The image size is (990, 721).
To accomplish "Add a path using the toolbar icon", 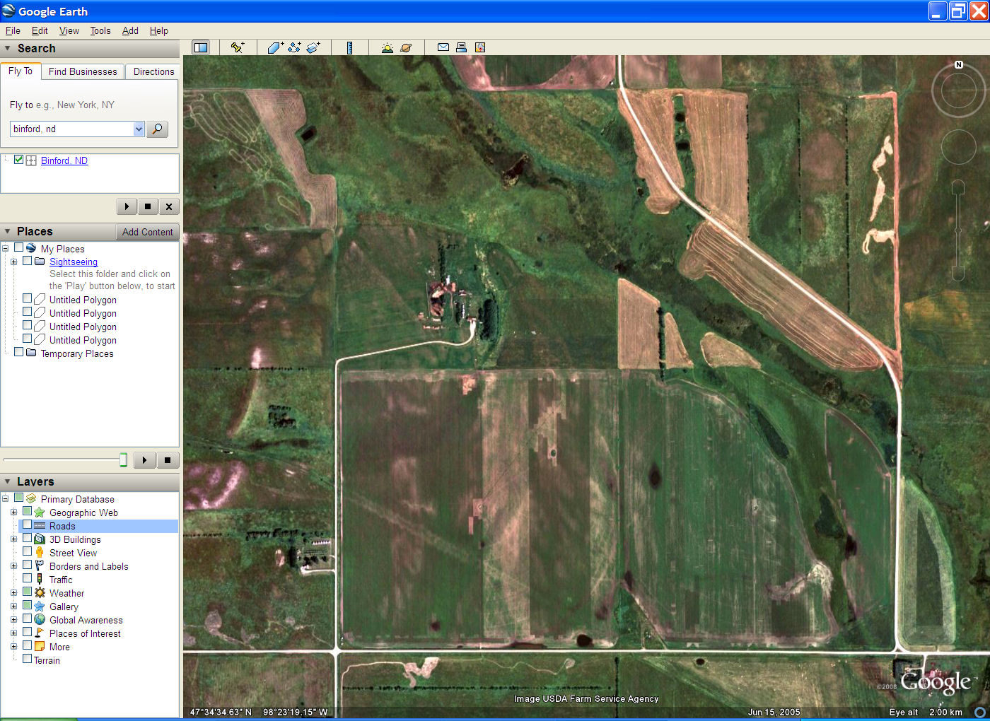I will point(294,47).
